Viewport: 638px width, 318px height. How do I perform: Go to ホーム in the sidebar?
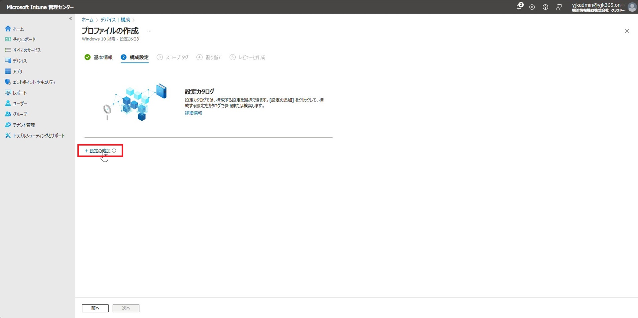point(18,29)
